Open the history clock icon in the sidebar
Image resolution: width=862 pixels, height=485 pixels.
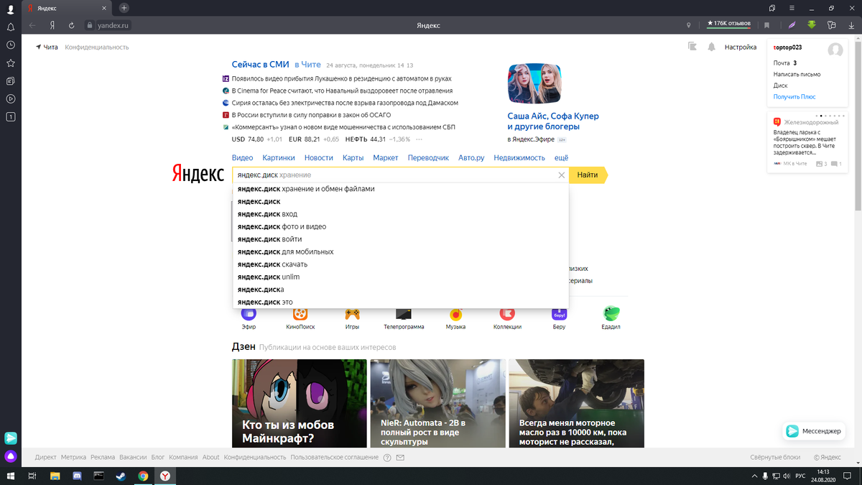tap(10, 45)
